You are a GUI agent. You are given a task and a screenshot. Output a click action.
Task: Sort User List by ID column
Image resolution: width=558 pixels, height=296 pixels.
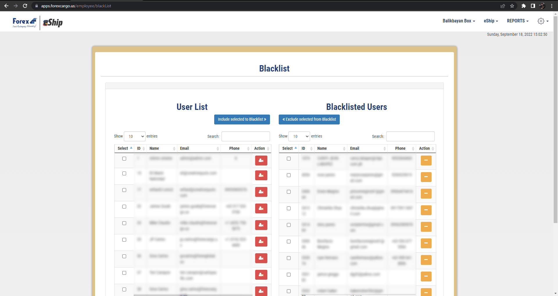pyautogui.click(x=140, y=149)
